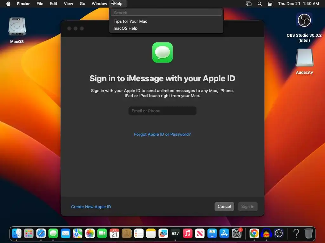Open the Window menu
The image size is (325, 243).
point(99,4)
